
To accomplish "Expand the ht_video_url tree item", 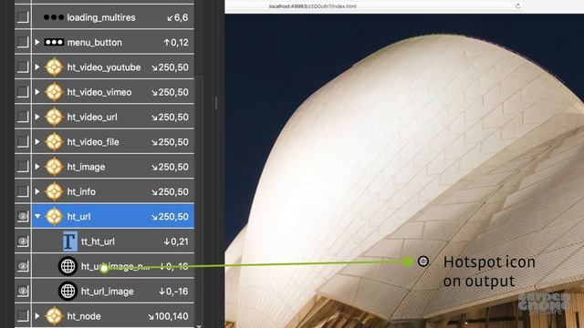I will coord(37,117).
